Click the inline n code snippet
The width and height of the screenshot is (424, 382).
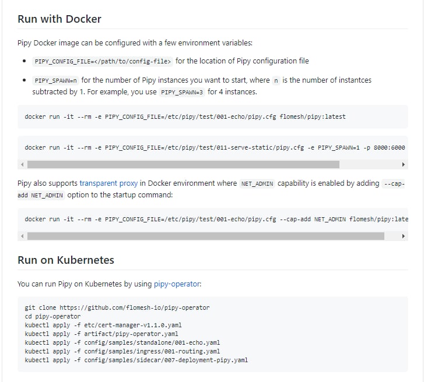[x=276, y=80]
